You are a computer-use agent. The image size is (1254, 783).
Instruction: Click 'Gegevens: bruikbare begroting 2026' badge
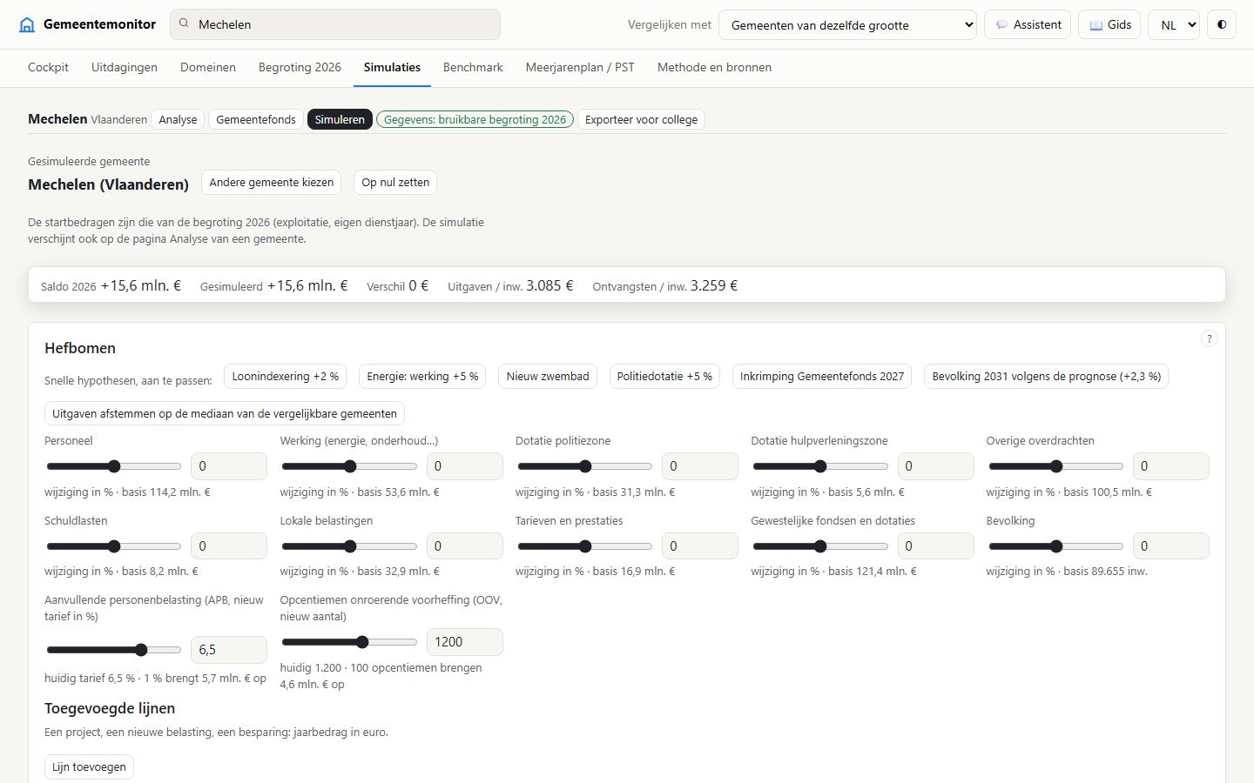(x=475, y=119)
